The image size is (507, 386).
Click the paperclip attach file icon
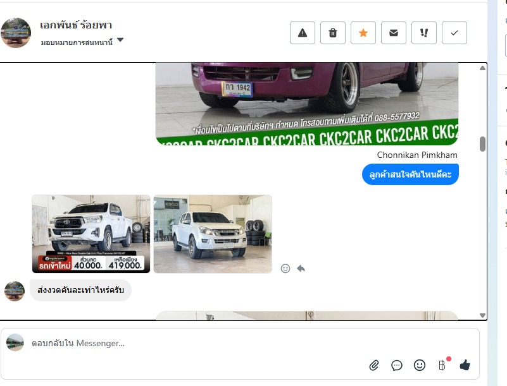[x=374, y=365]
